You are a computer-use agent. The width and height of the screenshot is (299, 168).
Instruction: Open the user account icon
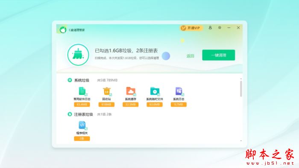click(x=210, y=28)
